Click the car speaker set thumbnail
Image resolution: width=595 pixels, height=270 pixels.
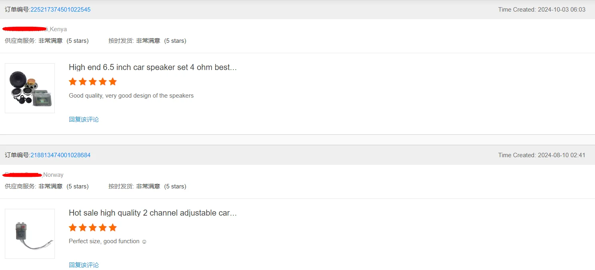coord(30,88)
